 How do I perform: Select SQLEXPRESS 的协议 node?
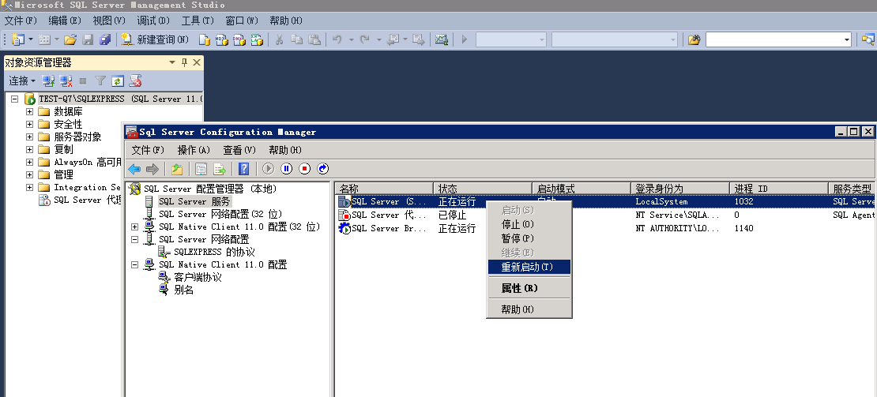pos(214,252)
